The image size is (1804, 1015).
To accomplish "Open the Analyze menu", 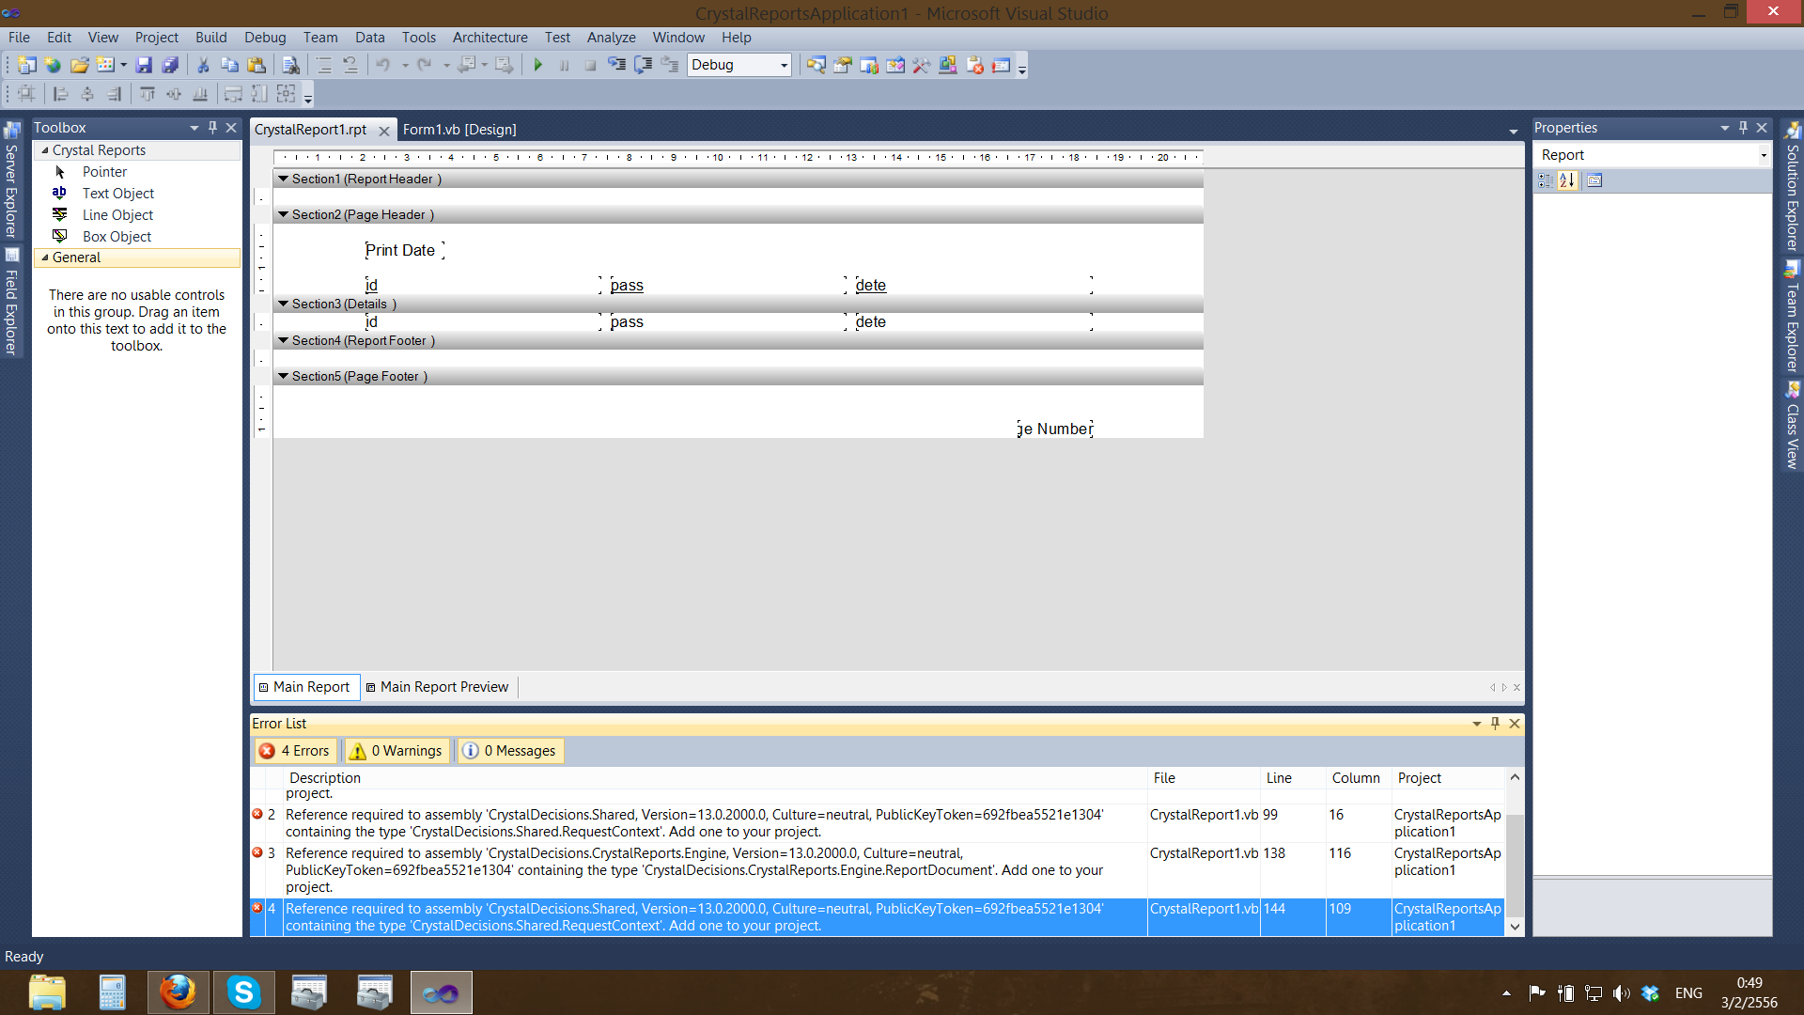I will tap(611, 38).
